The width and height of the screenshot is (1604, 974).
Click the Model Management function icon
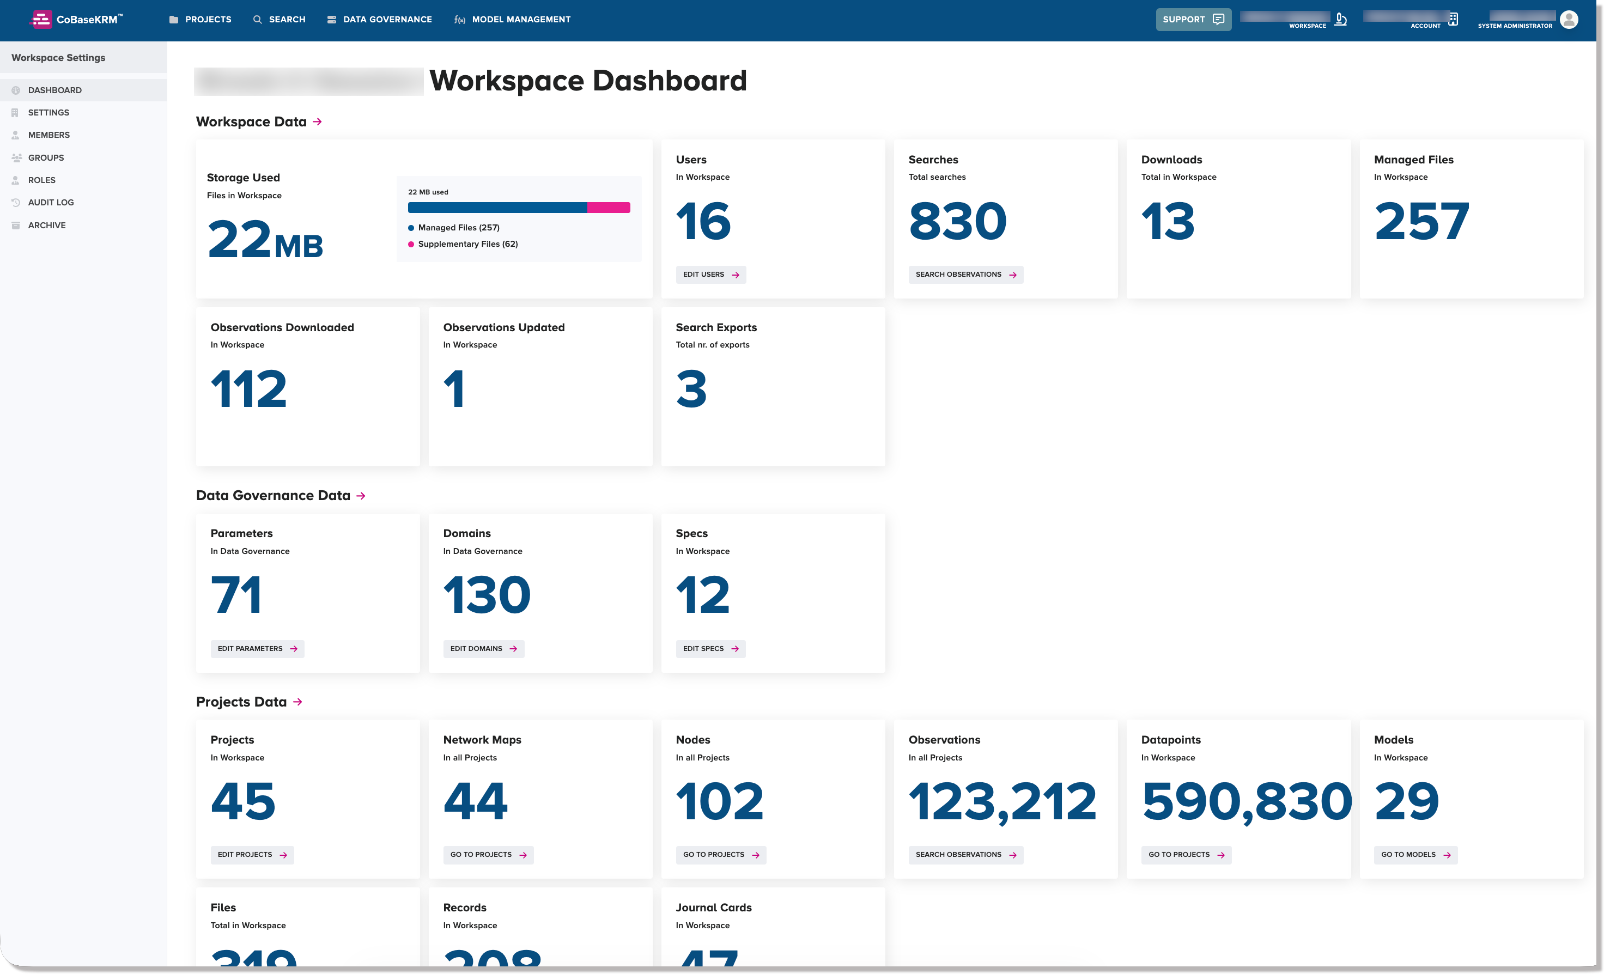(x=460, y=20)
